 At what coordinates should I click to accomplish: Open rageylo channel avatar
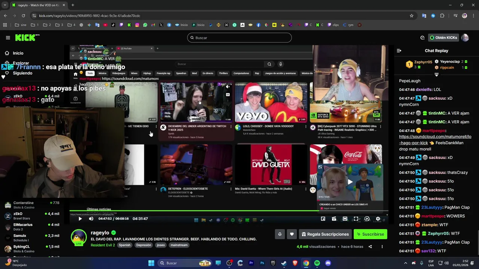click(x=79, y=238)
